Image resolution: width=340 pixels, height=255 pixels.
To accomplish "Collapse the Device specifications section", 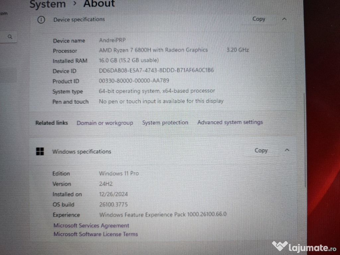I will 284,19.
